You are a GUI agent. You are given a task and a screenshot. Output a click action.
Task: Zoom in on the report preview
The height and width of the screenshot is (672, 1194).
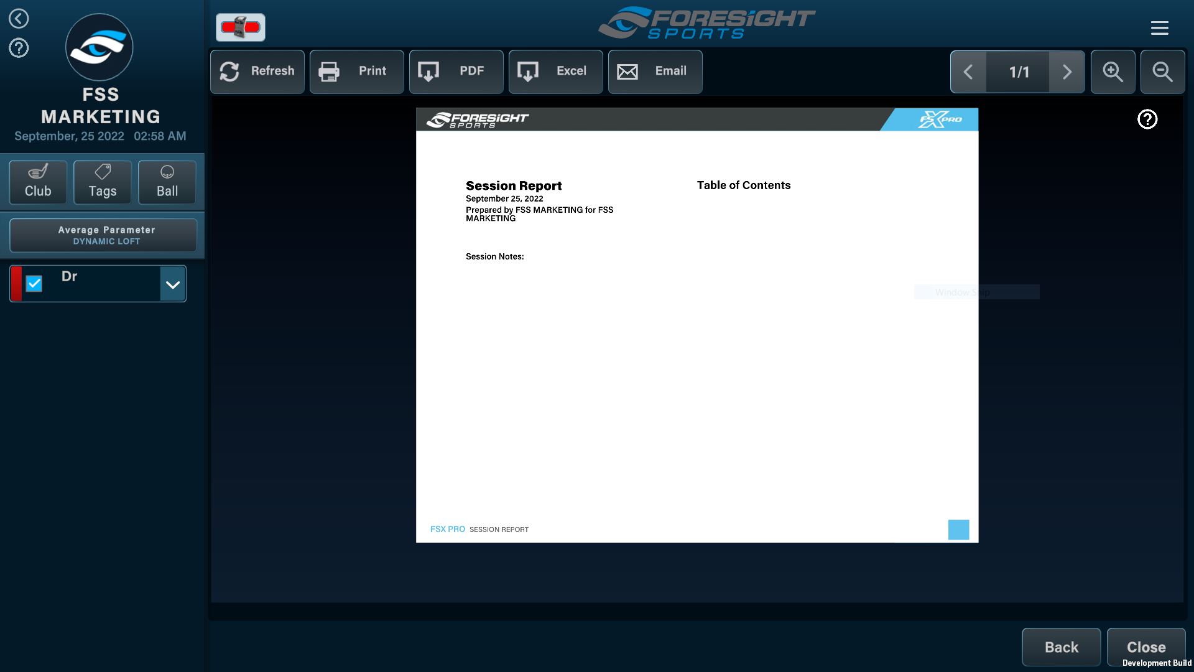click(x=1113, y=72)
